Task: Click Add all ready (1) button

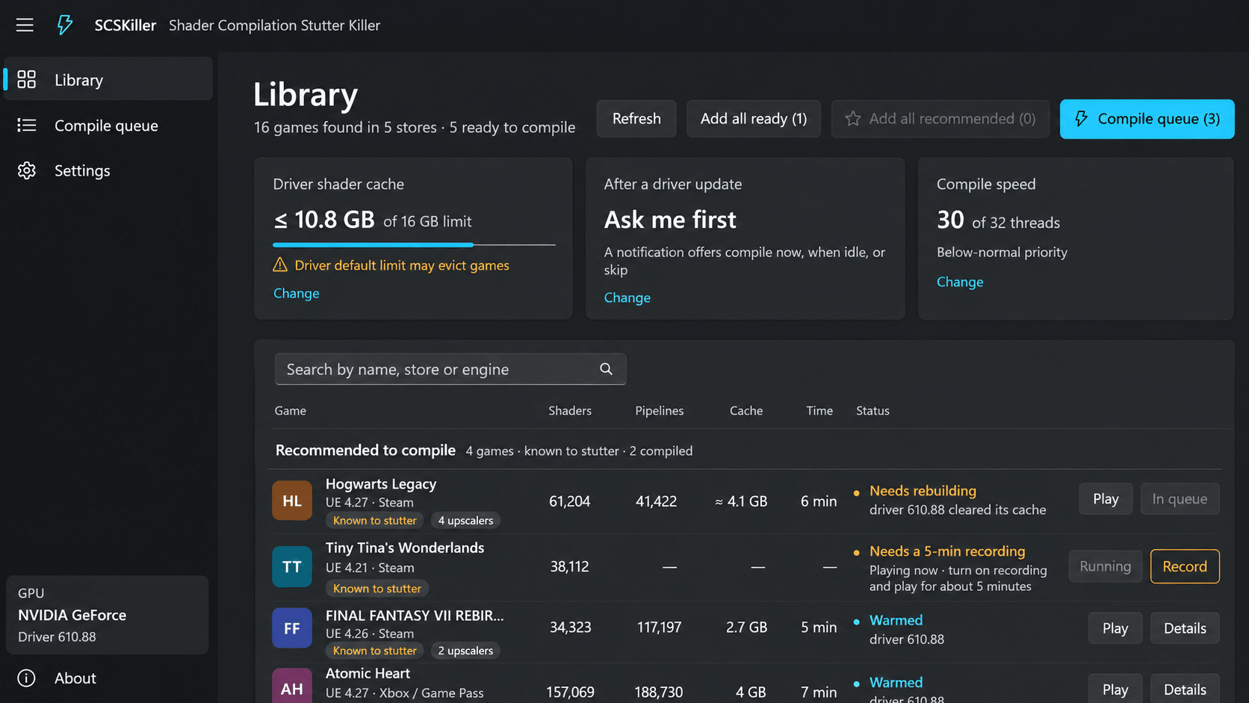Action: [754, 119]
